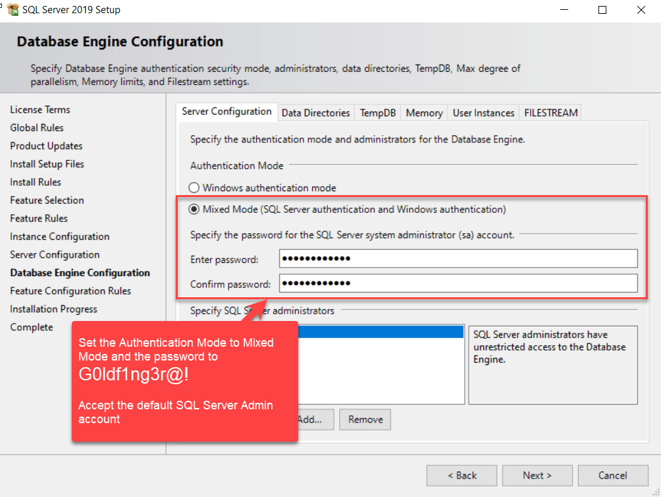Open the TempDB tab

(x=377, y=112)
